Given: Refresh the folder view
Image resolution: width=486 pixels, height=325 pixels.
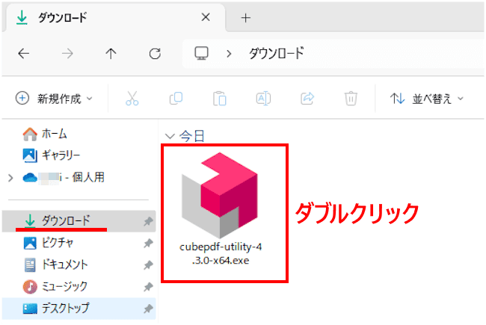Looking at the screenshot, I should click(155, 54).
